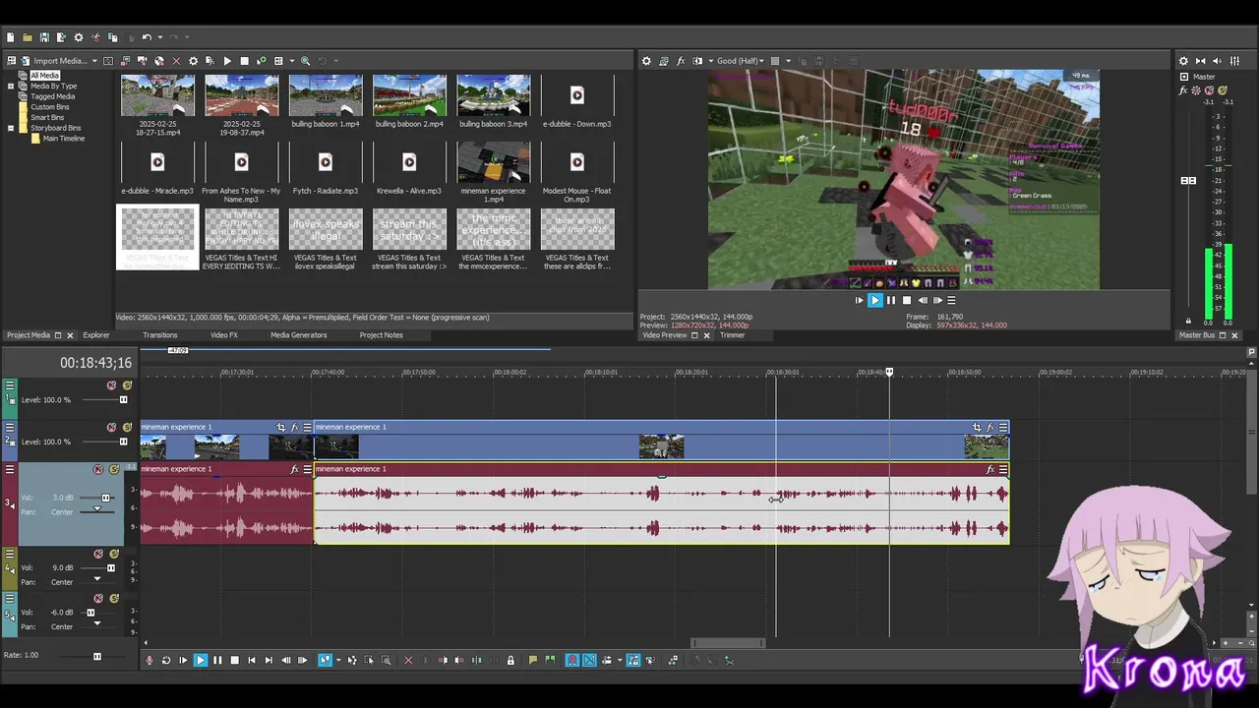
Task: Open project Properties gear in top toolbar
Action: point(79,37)
